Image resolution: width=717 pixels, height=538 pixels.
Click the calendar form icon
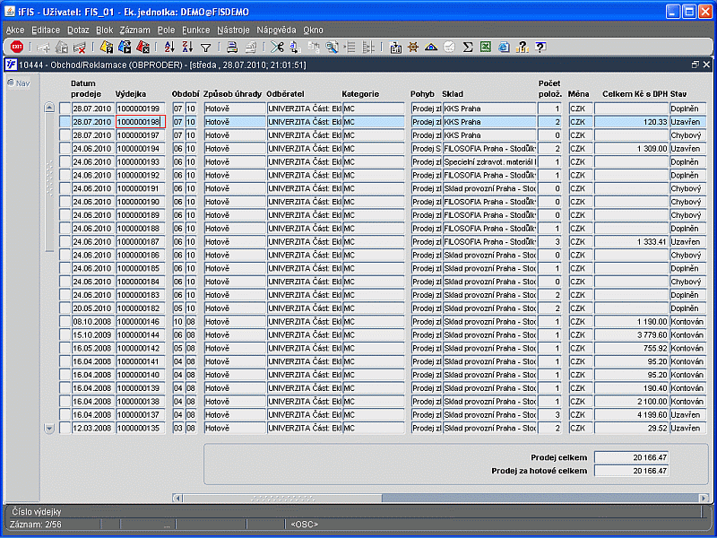(395, 48)
